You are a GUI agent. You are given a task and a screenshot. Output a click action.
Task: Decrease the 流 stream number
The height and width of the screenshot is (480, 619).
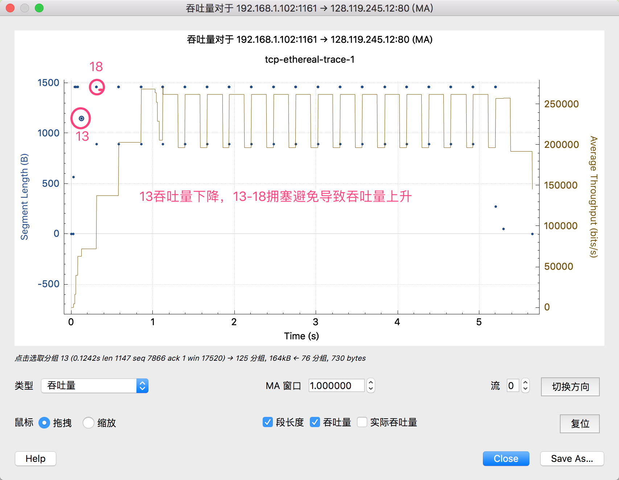pyautogui.click(x=525, y=389)
